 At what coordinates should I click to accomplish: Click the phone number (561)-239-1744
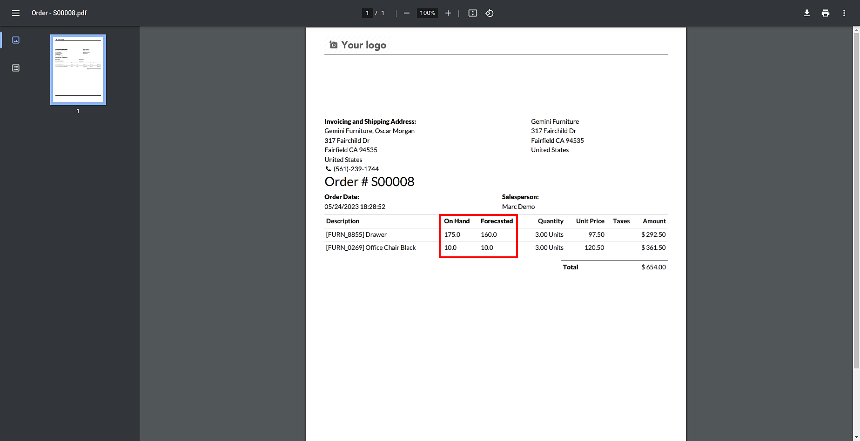[356, 169]
